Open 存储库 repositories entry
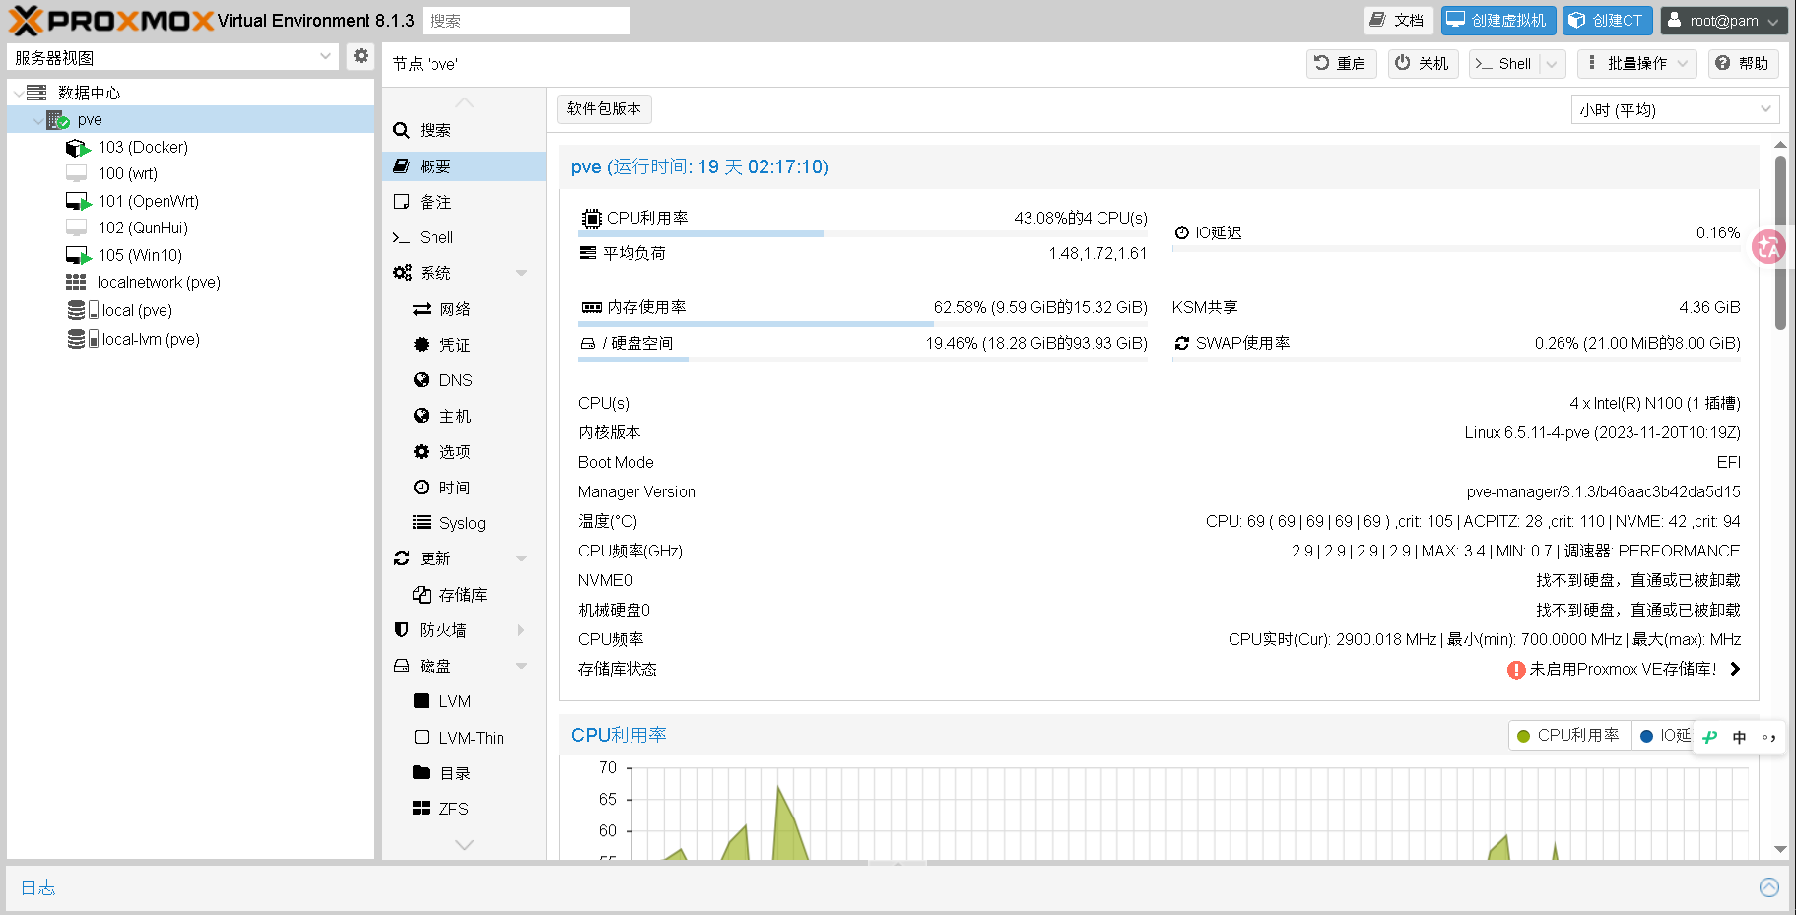 click(463, 595)
